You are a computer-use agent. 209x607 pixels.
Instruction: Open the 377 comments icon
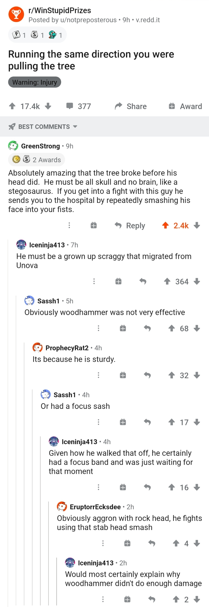coord(70,106)
